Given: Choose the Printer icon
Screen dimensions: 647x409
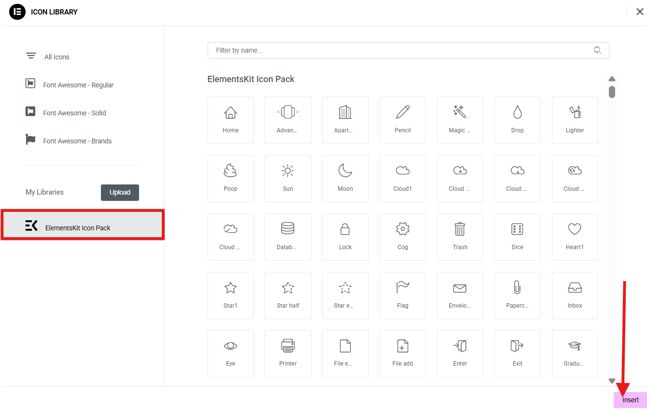Looking at the screenshot, I should [x=288, y=353].
